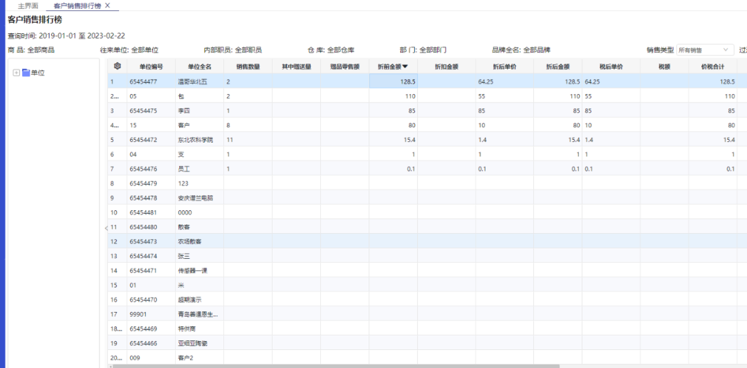This screenshot has width=747, height=368.
Task: Click the row number 13 cell
Action: 117,256
